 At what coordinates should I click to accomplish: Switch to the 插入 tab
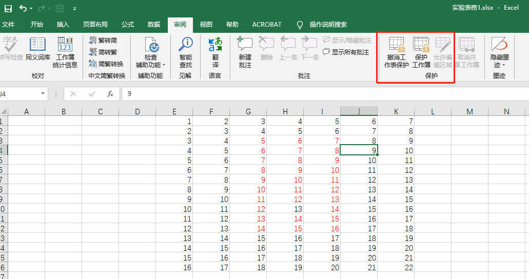click(63, 24)
